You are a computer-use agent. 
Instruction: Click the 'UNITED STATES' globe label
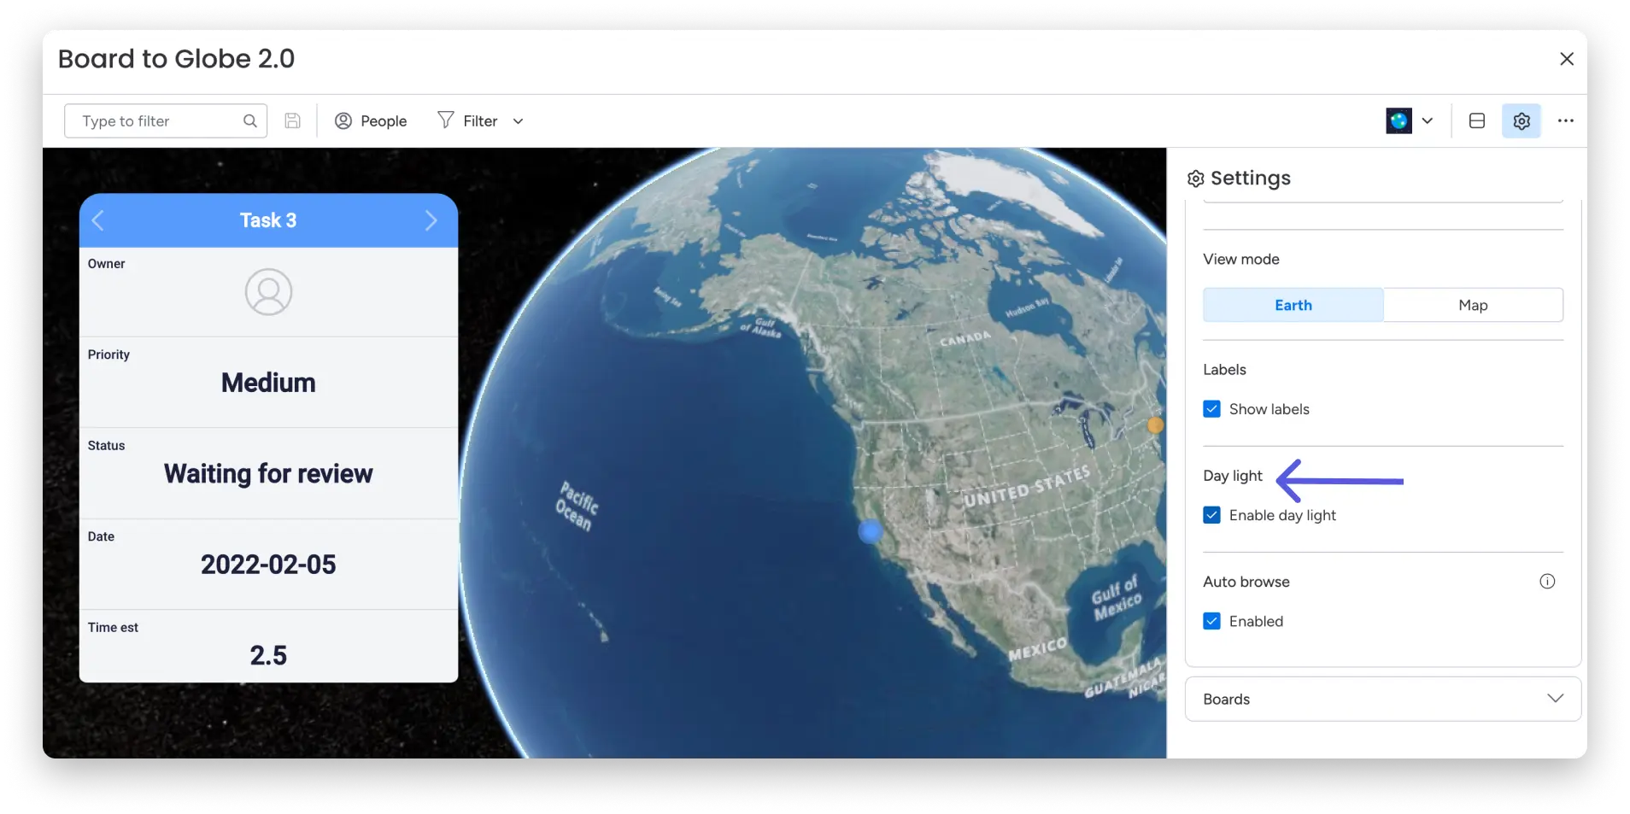tap(1026, 487)
